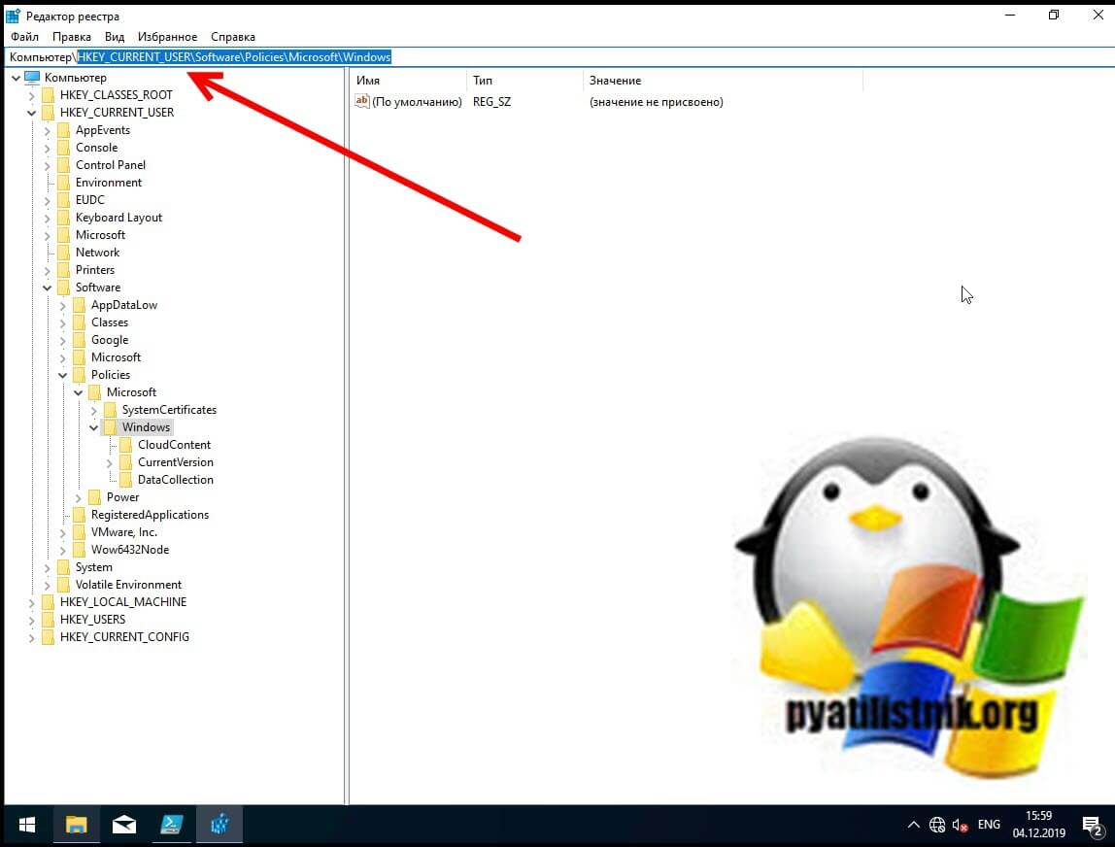Open the Mail app from the taskbar
1115x847 pixels.
123,825
